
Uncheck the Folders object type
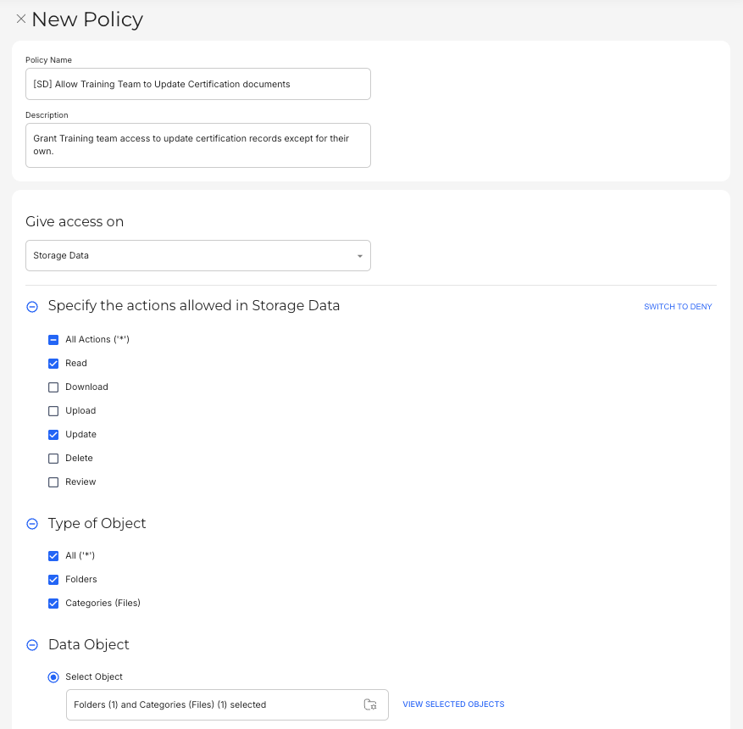coord(53,580)
